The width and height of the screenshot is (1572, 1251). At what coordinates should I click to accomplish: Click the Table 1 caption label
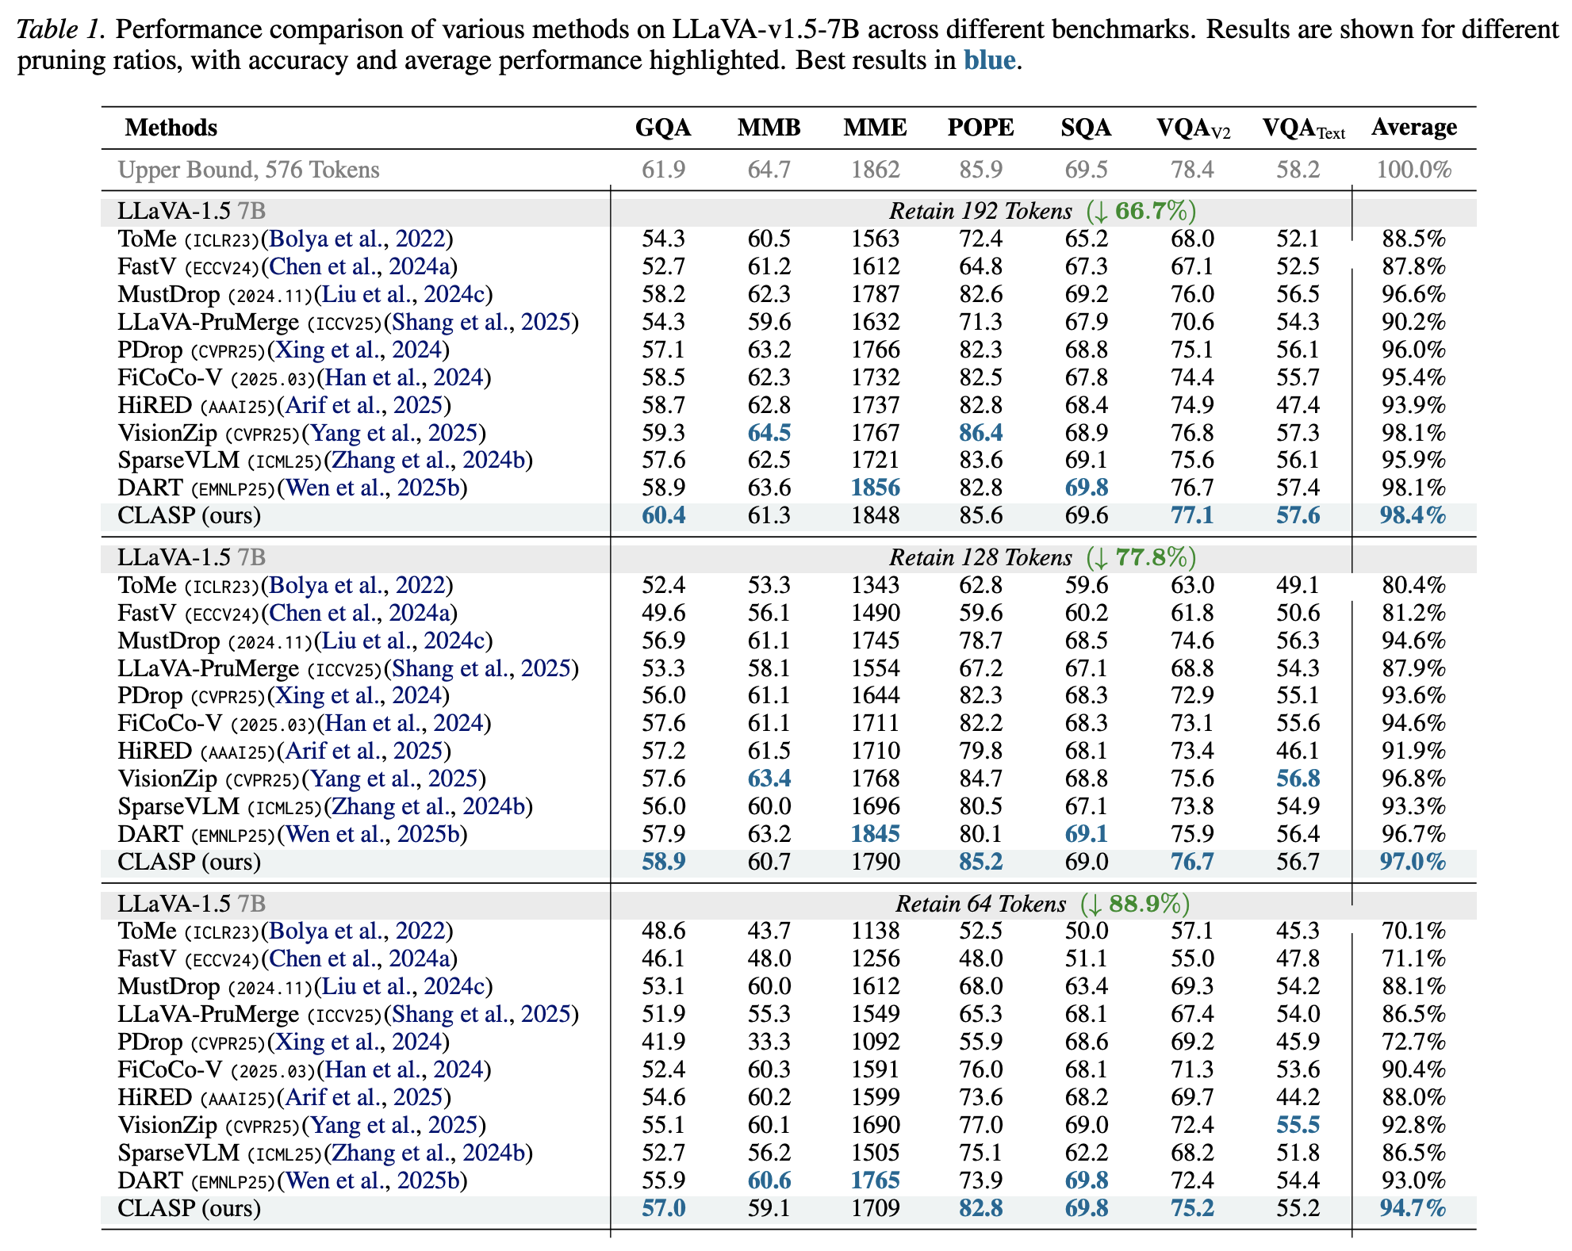[x=61, y=29]
